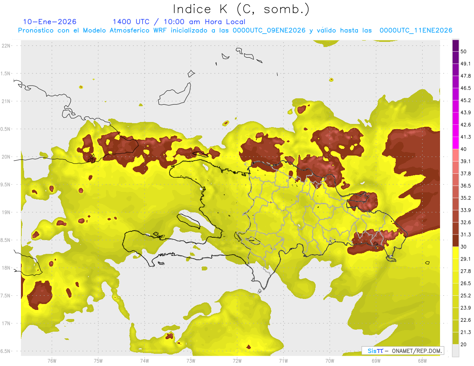The height and width of the screenshot is (366, 474).
Task: Click latitude label "22N"
Action: tap(6, 46)
